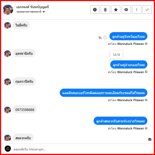Viewport: 155px width, 155px height.
Task: Mark conversation done with checkmark
Action: 147,10
